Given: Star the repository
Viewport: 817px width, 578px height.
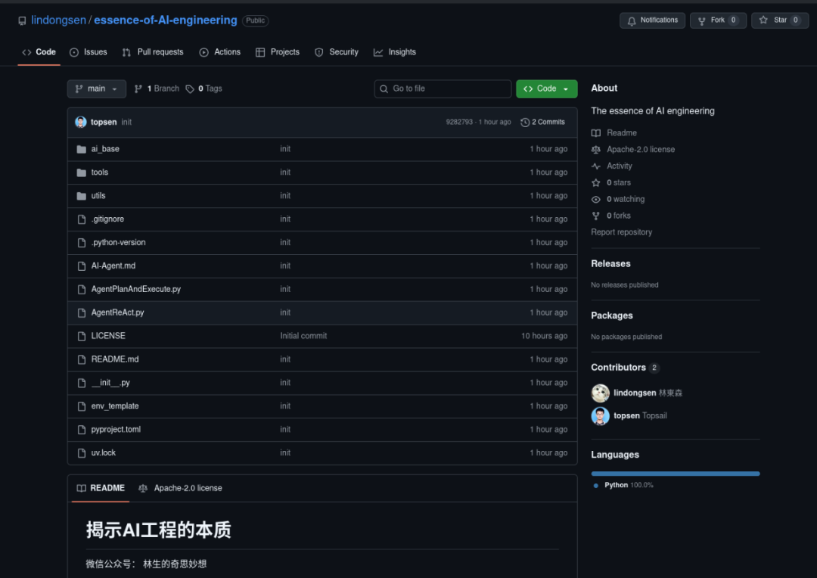Looking at the screenshot, I should point(774,20).
